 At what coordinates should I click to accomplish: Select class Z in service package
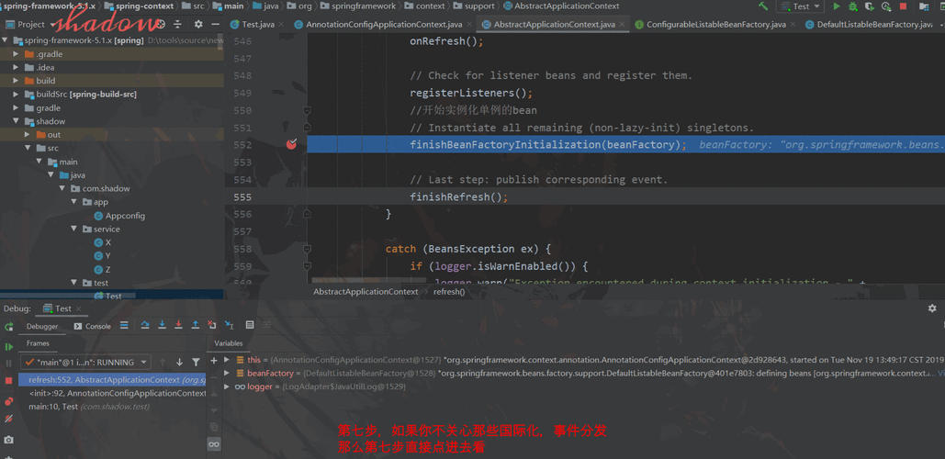coord(103,269)
